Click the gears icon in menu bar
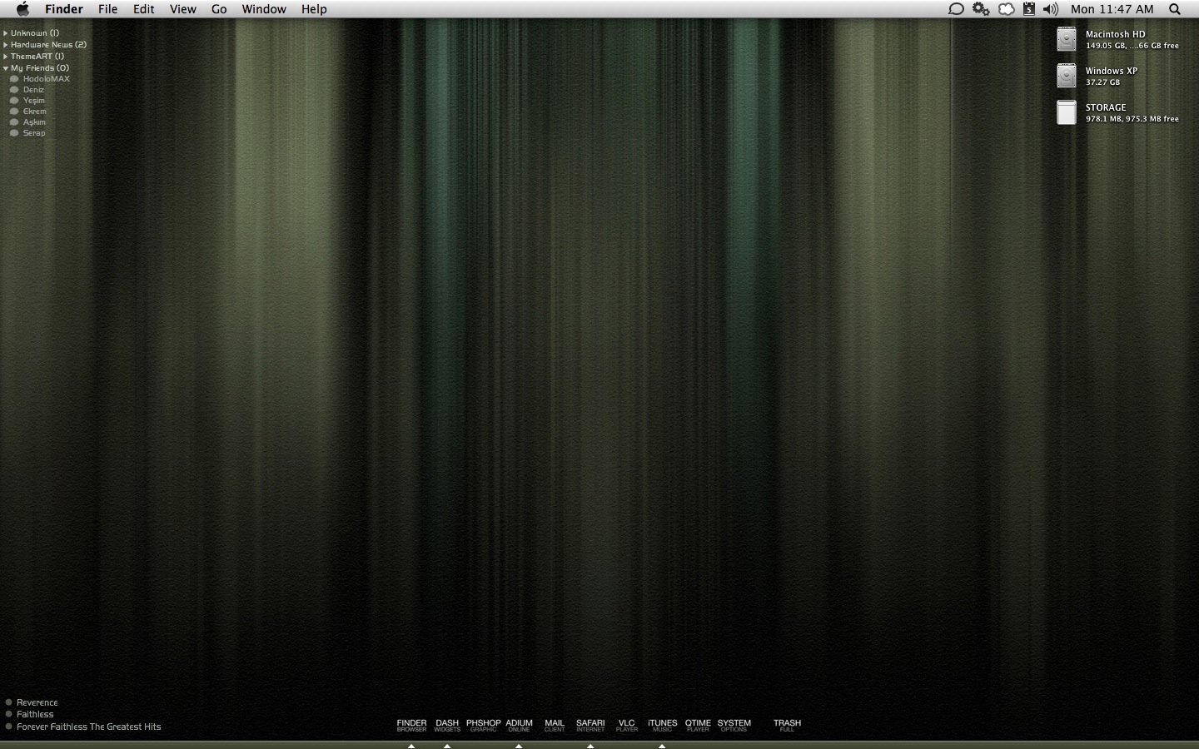The height and width of the screenshot is (749, 1199). 981,9
